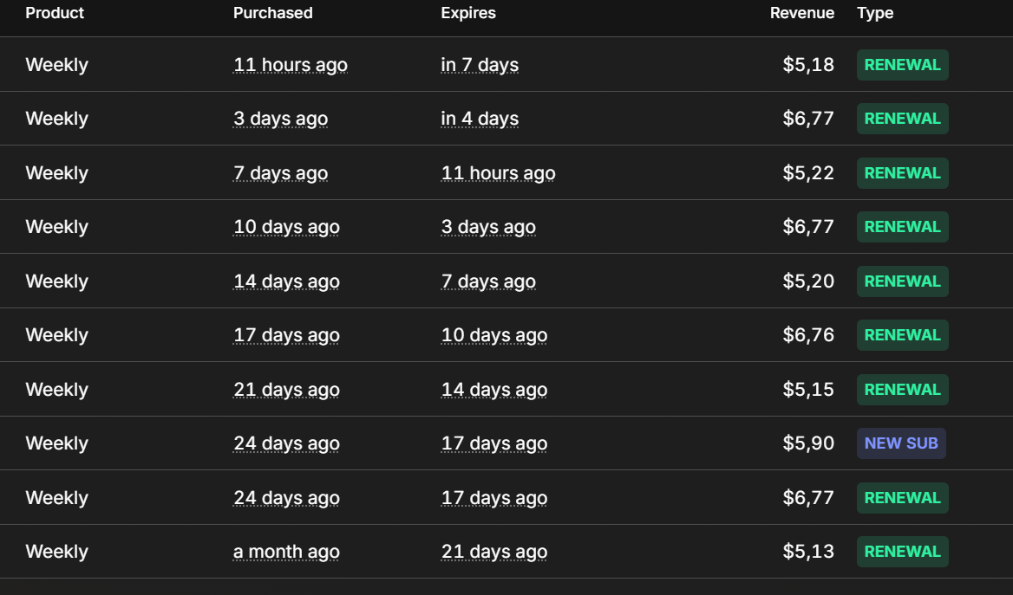The height and width of the screenshot is (595, 1013).
Task: Select the $5,22 revenue value
Action: [x=808, y=173]
